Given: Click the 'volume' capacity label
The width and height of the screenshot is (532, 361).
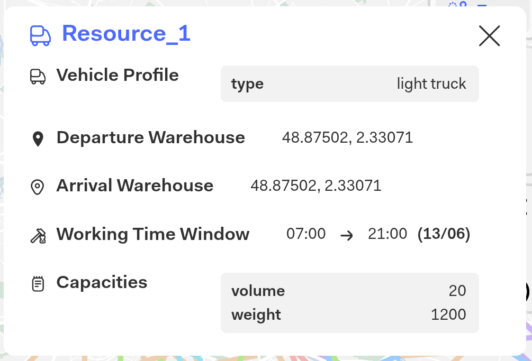Looking at the screenshot, I should pyautogui.click(x=258, y=291).
